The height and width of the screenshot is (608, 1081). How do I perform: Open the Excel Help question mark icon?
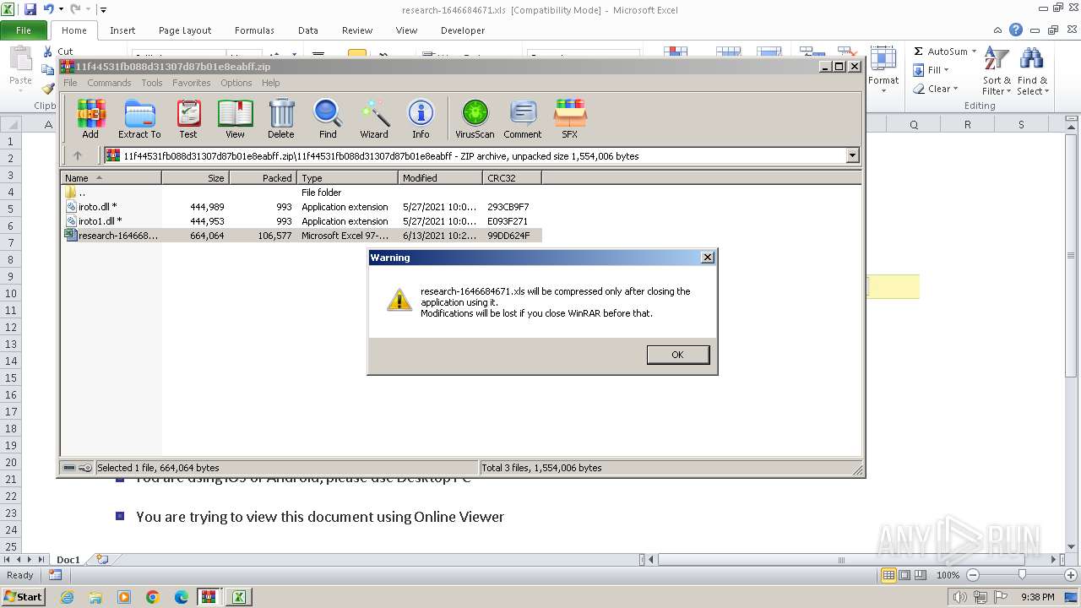coord(1016,30)
